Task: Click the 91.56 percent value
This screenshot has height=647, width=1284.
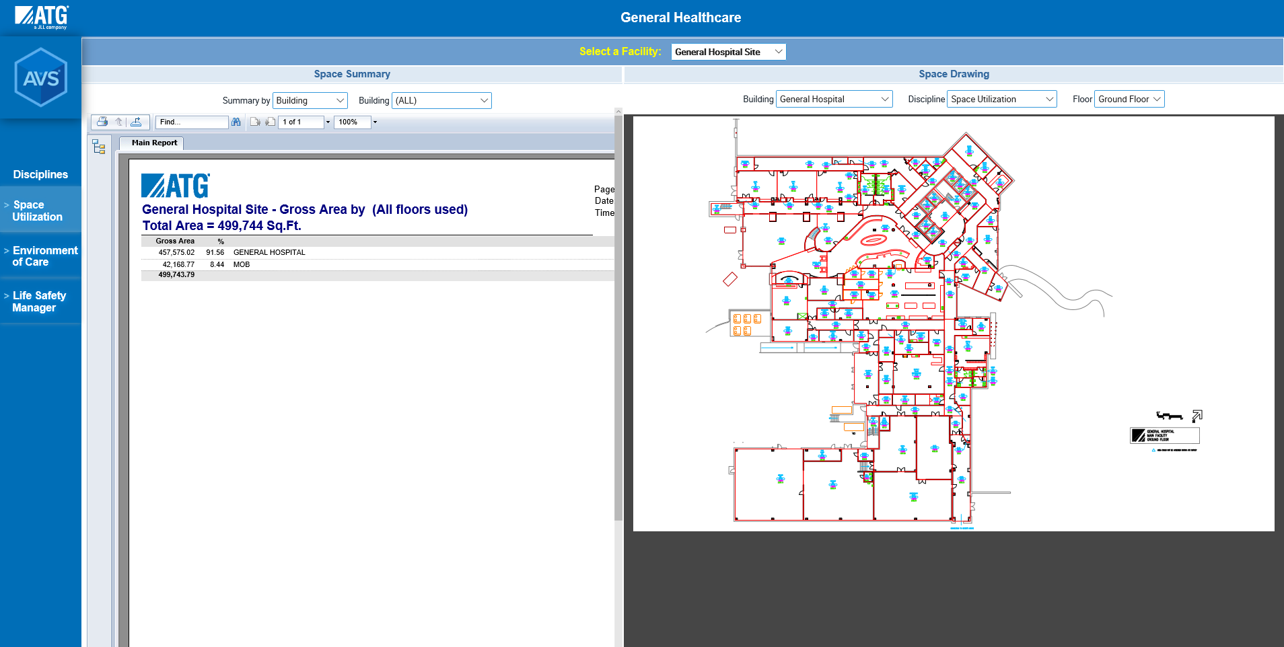Action: (215, 253)
